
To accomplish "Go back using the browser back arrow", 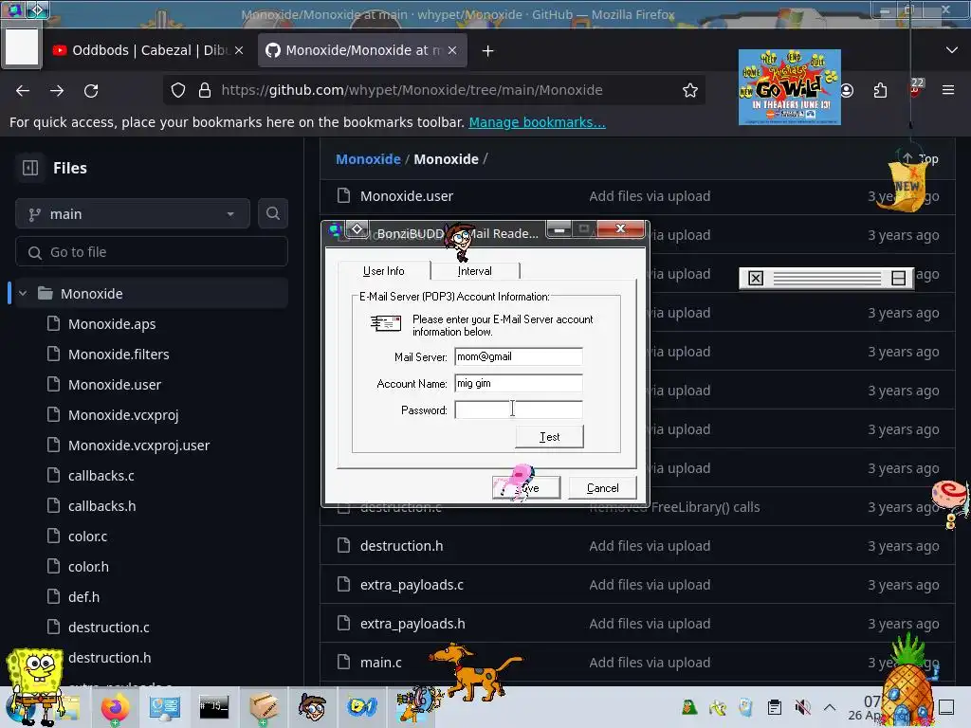I will click(x=23, y=90).
